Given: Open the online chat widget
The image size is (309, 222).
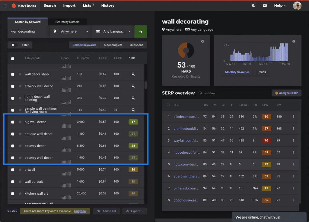Looking at the screenshot, I should click(269, 217).
